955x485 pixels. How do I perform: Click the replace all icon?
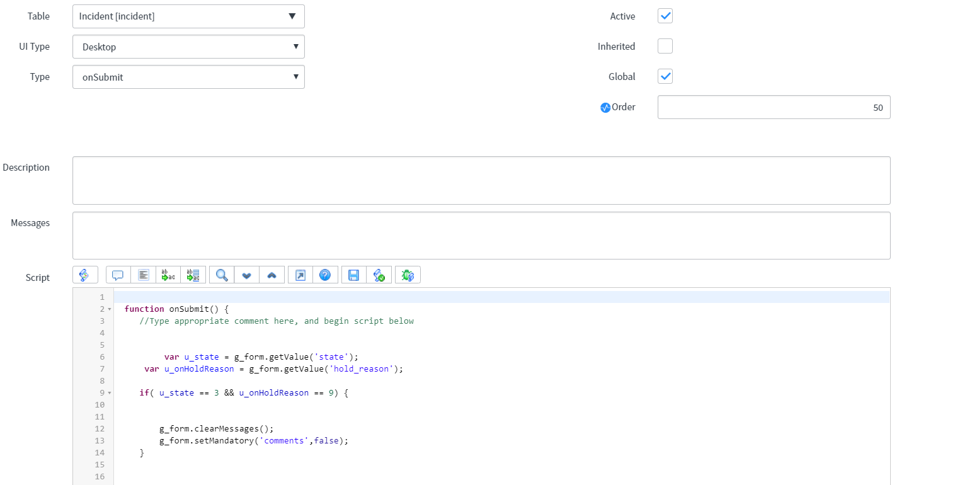point(193,275)
